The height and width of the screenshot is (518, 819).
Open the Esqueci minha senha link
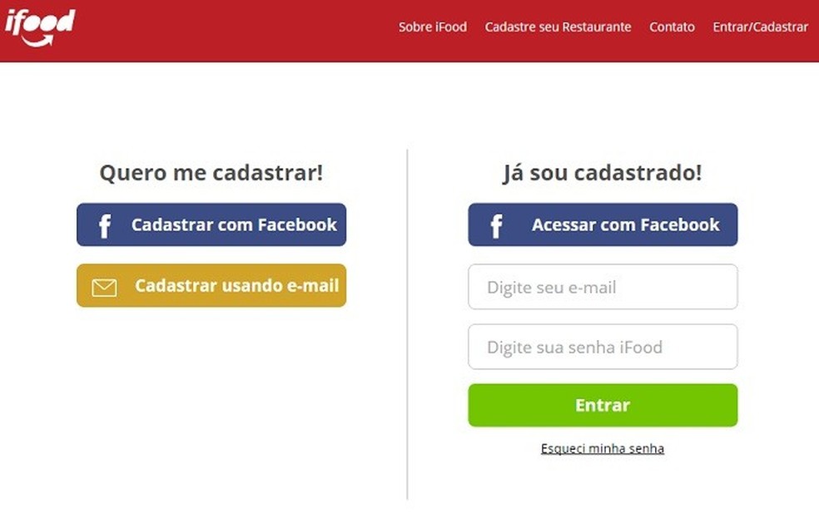[602, 447]
